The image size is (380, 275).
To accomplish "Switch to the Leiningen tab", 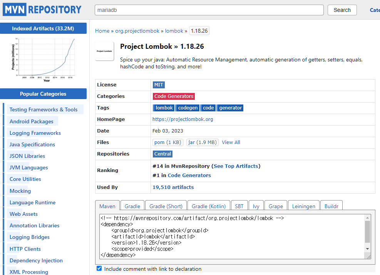I will [304, 205].
